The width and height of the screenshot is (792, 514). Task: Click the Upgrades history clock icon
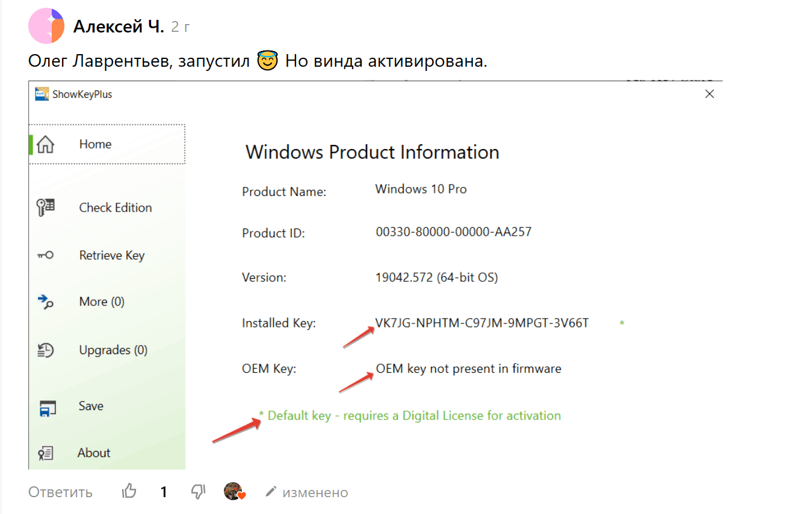(x=46, y=350)
